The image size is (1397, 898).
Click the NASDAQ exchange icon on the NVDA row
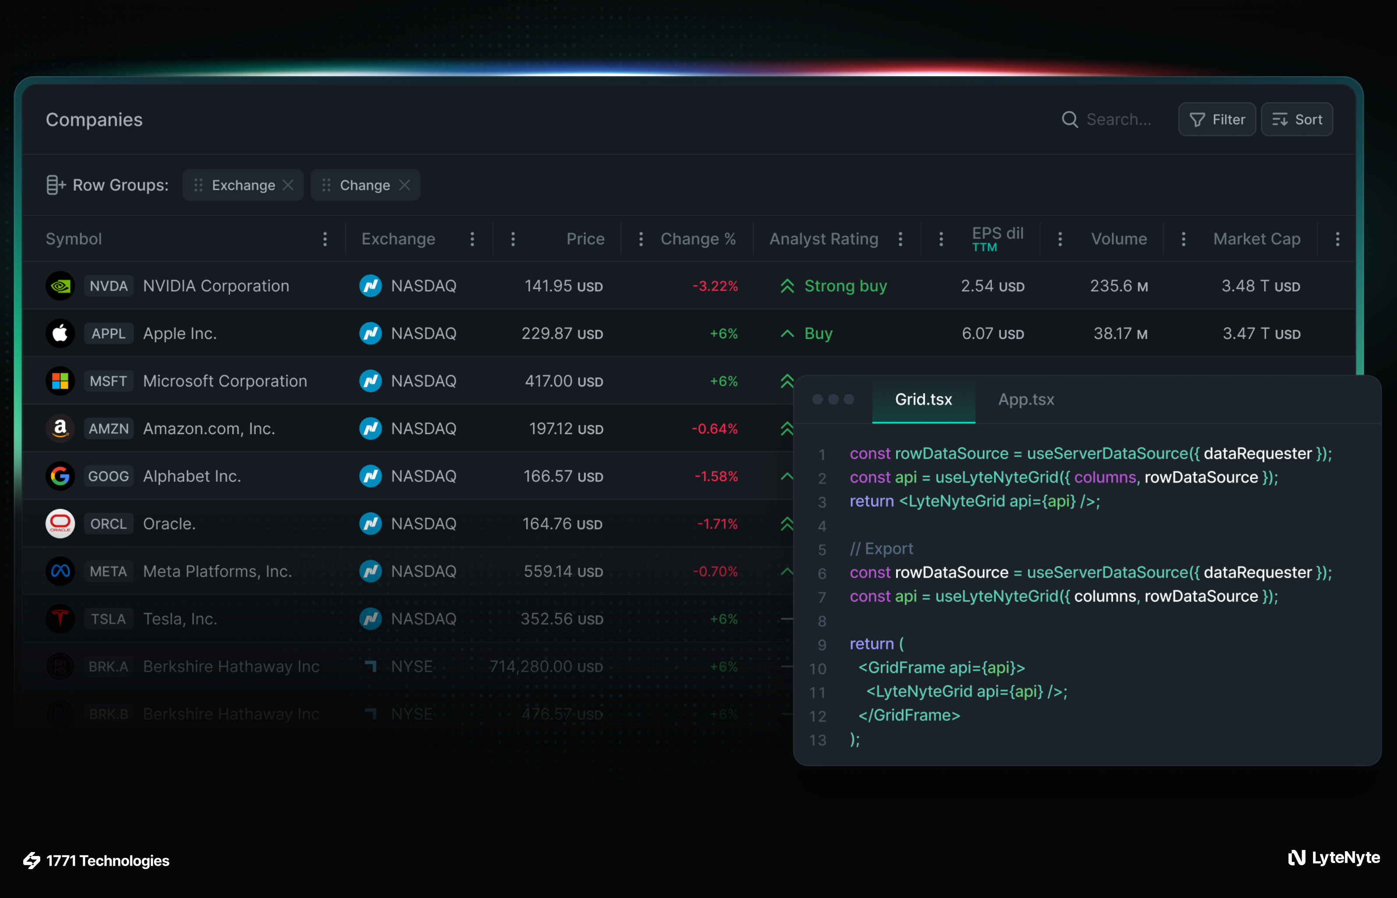click(371, 286)
